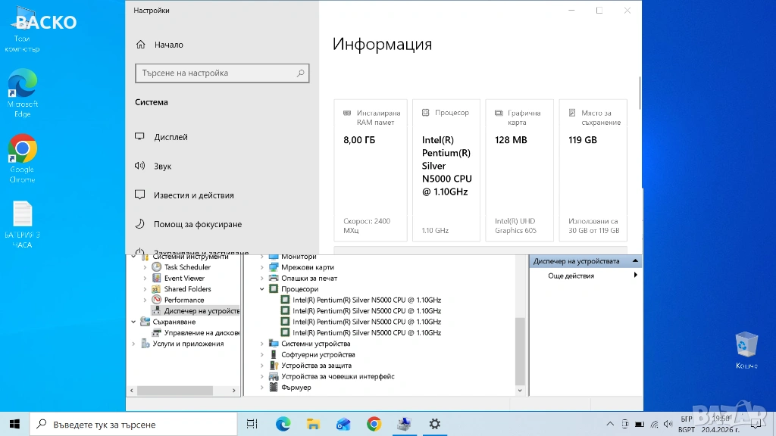Expand the Монитори device node

(x=263, y=257)
